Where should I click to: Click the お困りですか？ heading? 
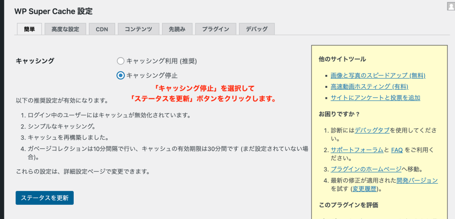pyautogui.click(x=339, y=114)
